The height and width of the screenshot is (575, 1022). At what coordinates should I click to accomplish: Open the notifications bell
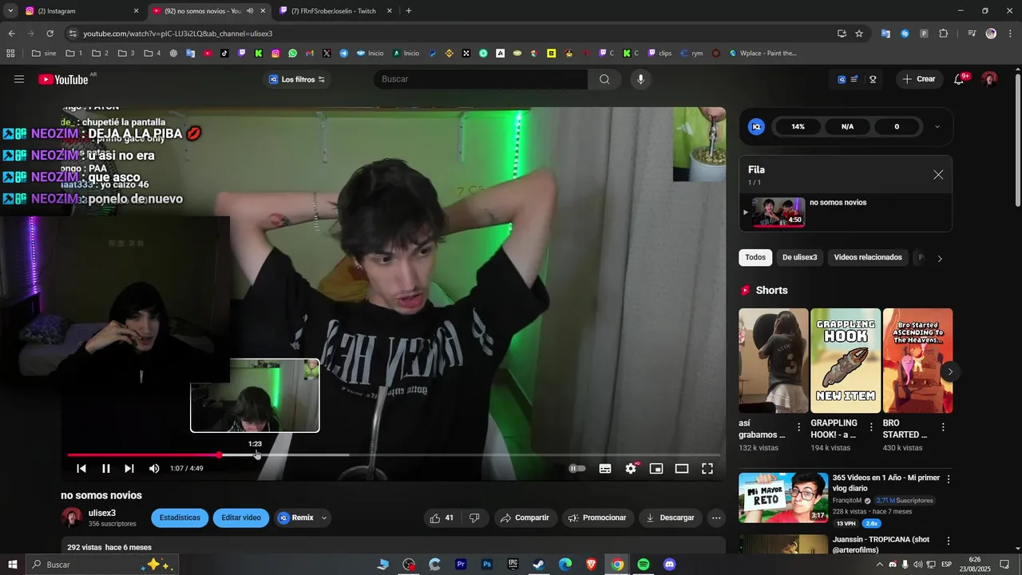[959, 79]
